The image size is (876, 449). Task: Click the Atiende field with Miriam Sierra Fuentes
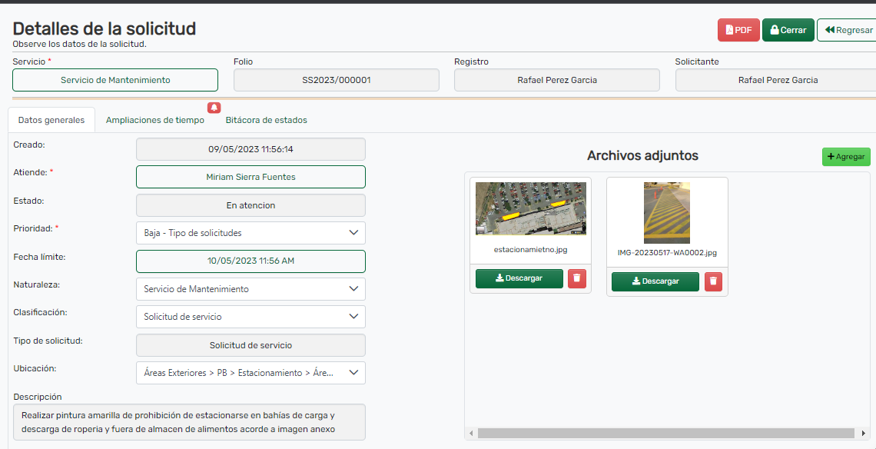click(x=251, y=177)
